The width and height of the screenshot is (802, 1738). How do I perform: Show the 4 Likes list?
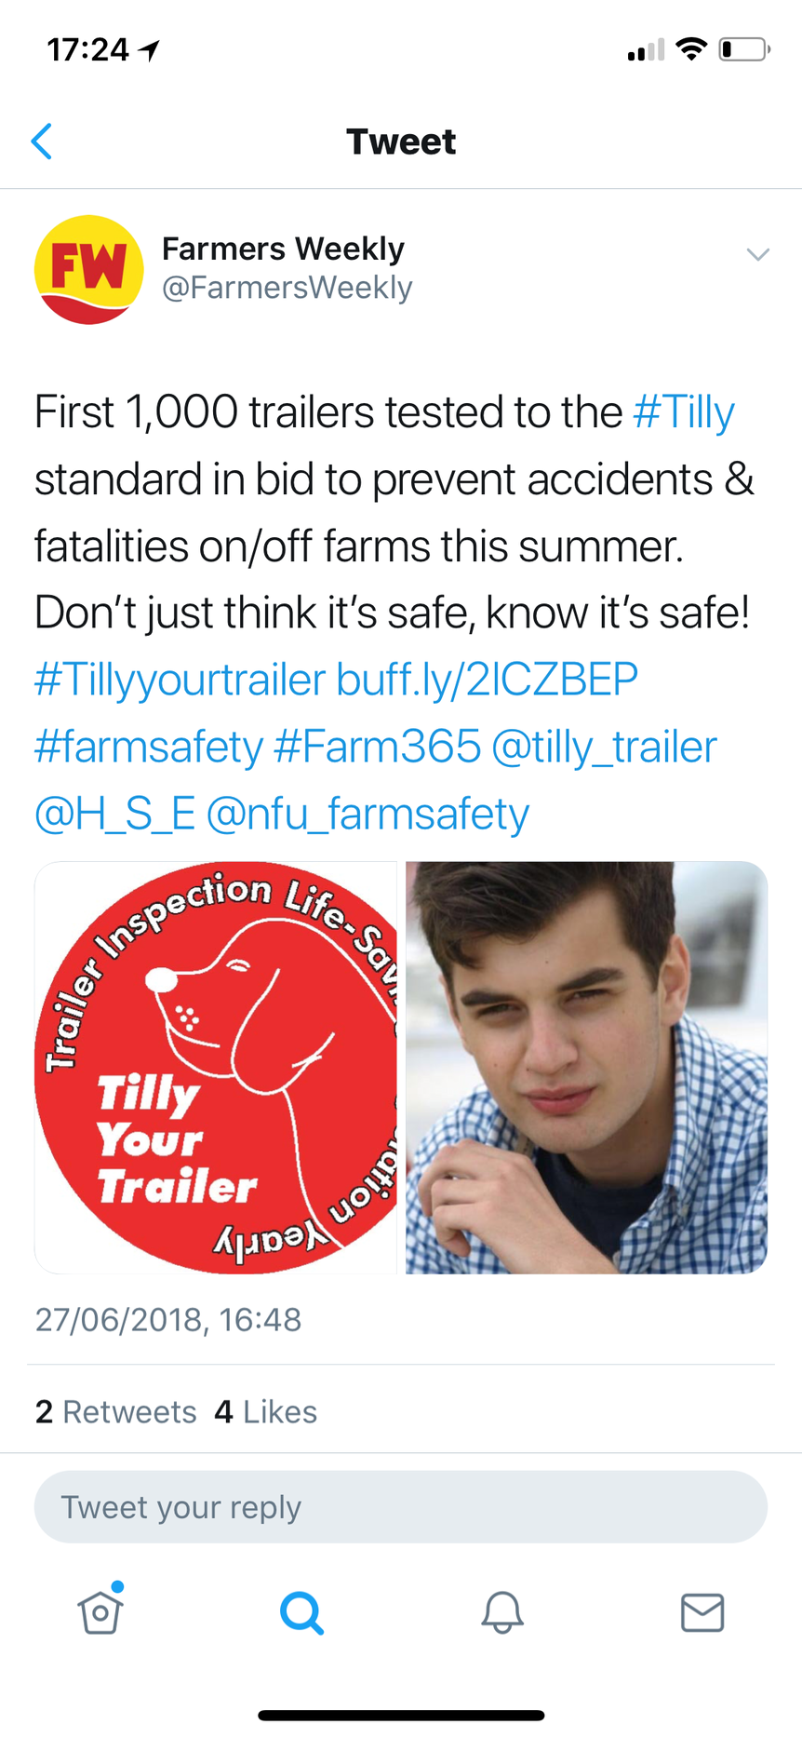coord(265,1411)
